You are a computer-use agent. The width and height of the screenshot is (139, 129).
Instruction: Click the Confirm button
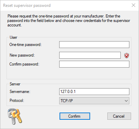[75, 116]
